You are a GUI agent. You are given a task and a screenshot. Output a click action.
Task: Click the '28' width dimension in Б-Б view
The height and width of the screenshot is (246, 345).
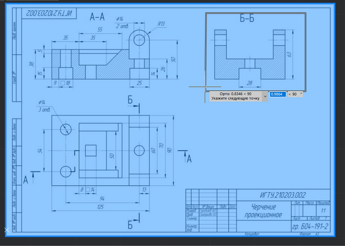[249, 83]
